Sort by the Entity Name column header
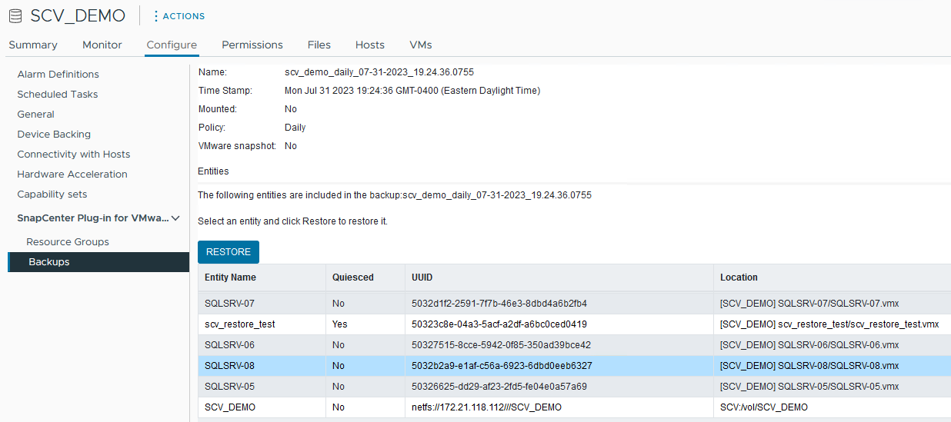 (x=231, y=277)
